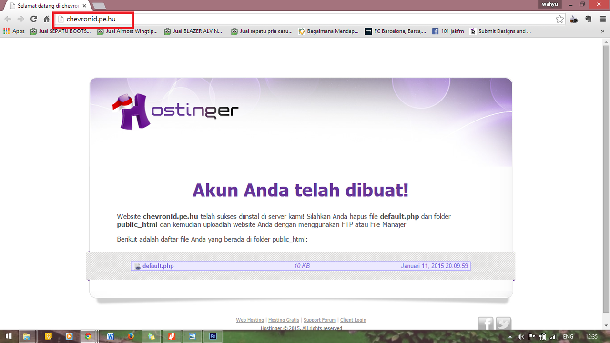Click the 'Januari 11, 2015 20:09:59' date
Viewport: 610px width, 343px height.
(435, 266)
